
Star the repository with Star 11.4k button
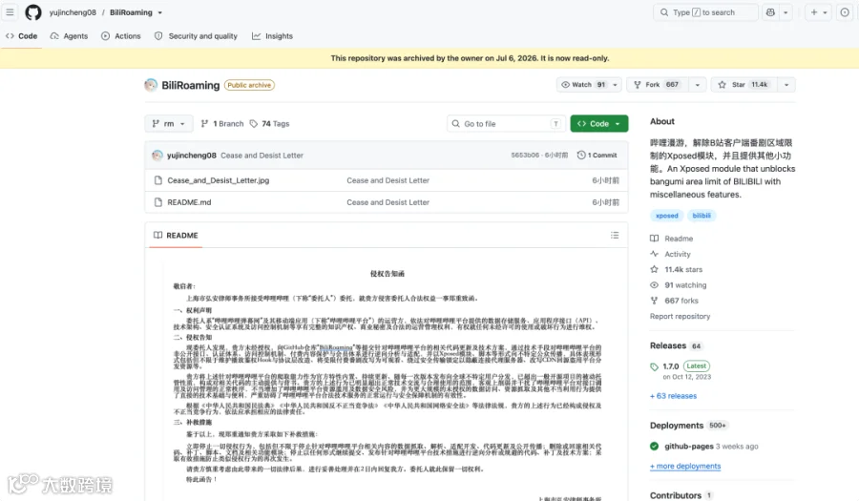(x=744, y=85)
